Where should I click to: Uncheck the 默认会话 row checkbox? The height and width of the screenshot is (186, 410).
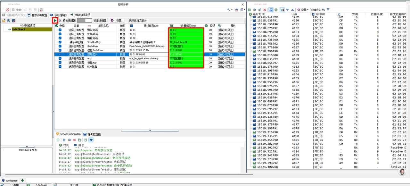point(60,30)
